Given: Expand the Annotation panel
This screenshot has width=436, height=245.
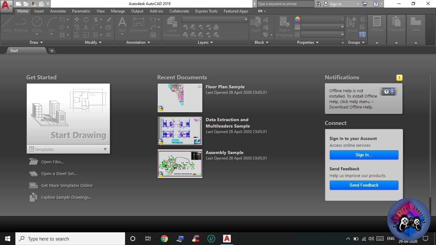Looking at the screenshot, I should click(x=138, y=42).
